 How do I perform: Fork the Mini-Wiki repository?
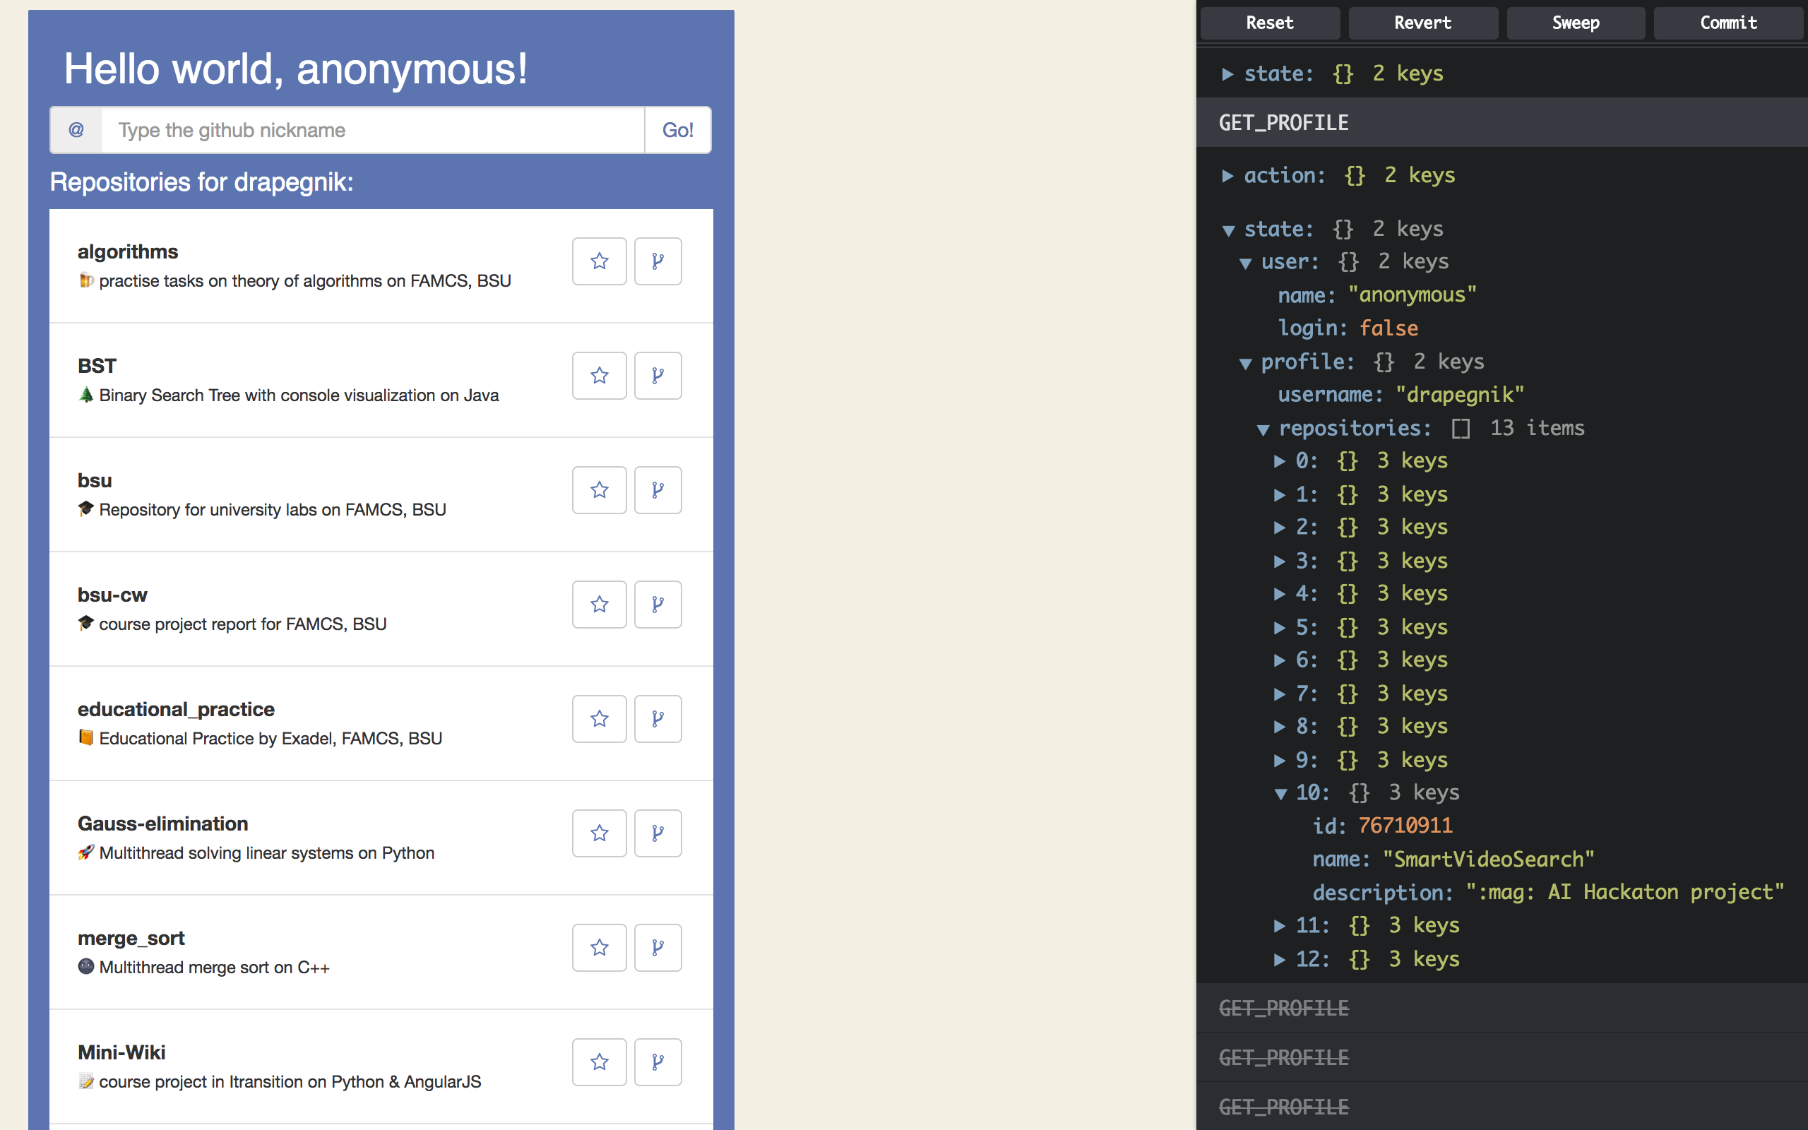pos(658,1061)
